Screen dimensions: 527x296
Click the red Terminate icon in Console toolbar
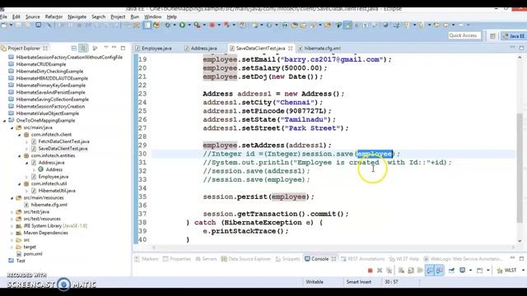(370, 271)
